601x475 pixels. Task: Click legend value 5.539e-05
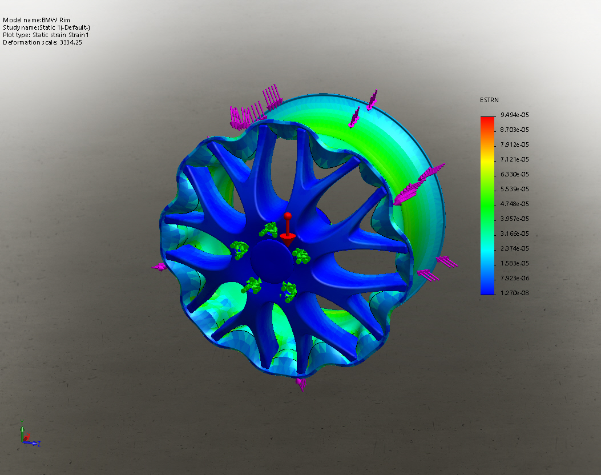click(514, 189)
